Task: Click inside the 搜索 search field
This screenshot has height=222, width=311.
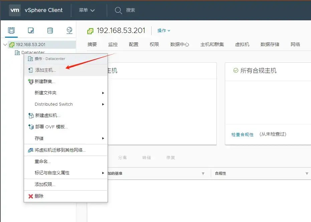Action: click(134, 10)
